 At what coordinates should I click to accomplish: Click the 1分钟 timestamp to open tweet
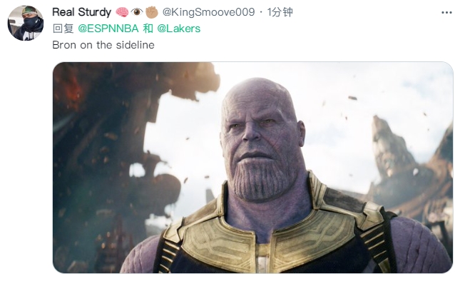[x=280, y=12]
